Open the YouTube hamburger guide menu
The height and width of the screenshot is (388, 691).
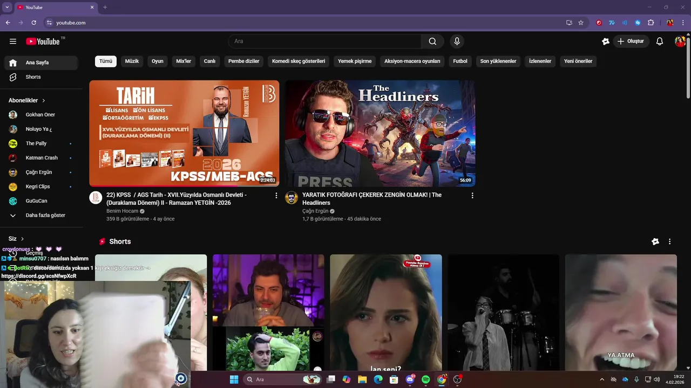pyautogui.click(x=13, y=41)
